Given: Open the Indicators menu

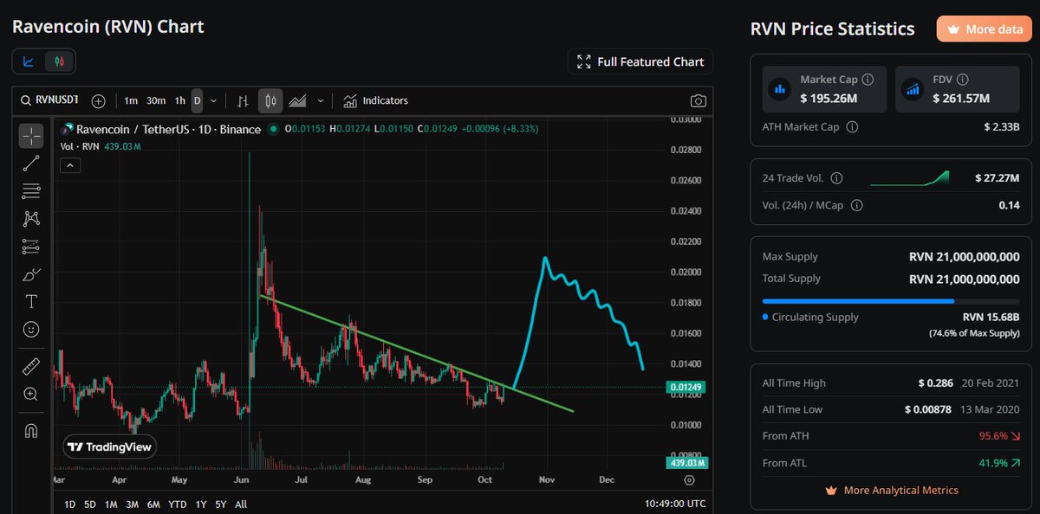Looking at the screenshot, I should (375, 101).
